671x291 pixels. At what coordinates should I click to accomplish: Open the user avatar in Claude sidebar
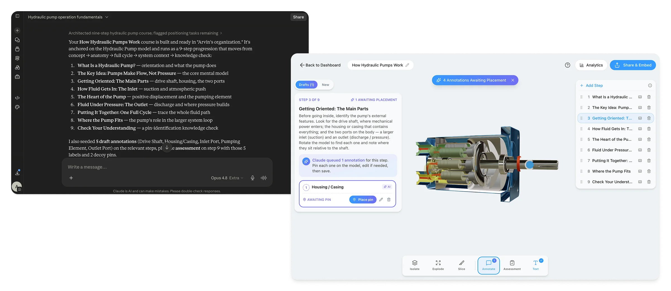point(17,187)
